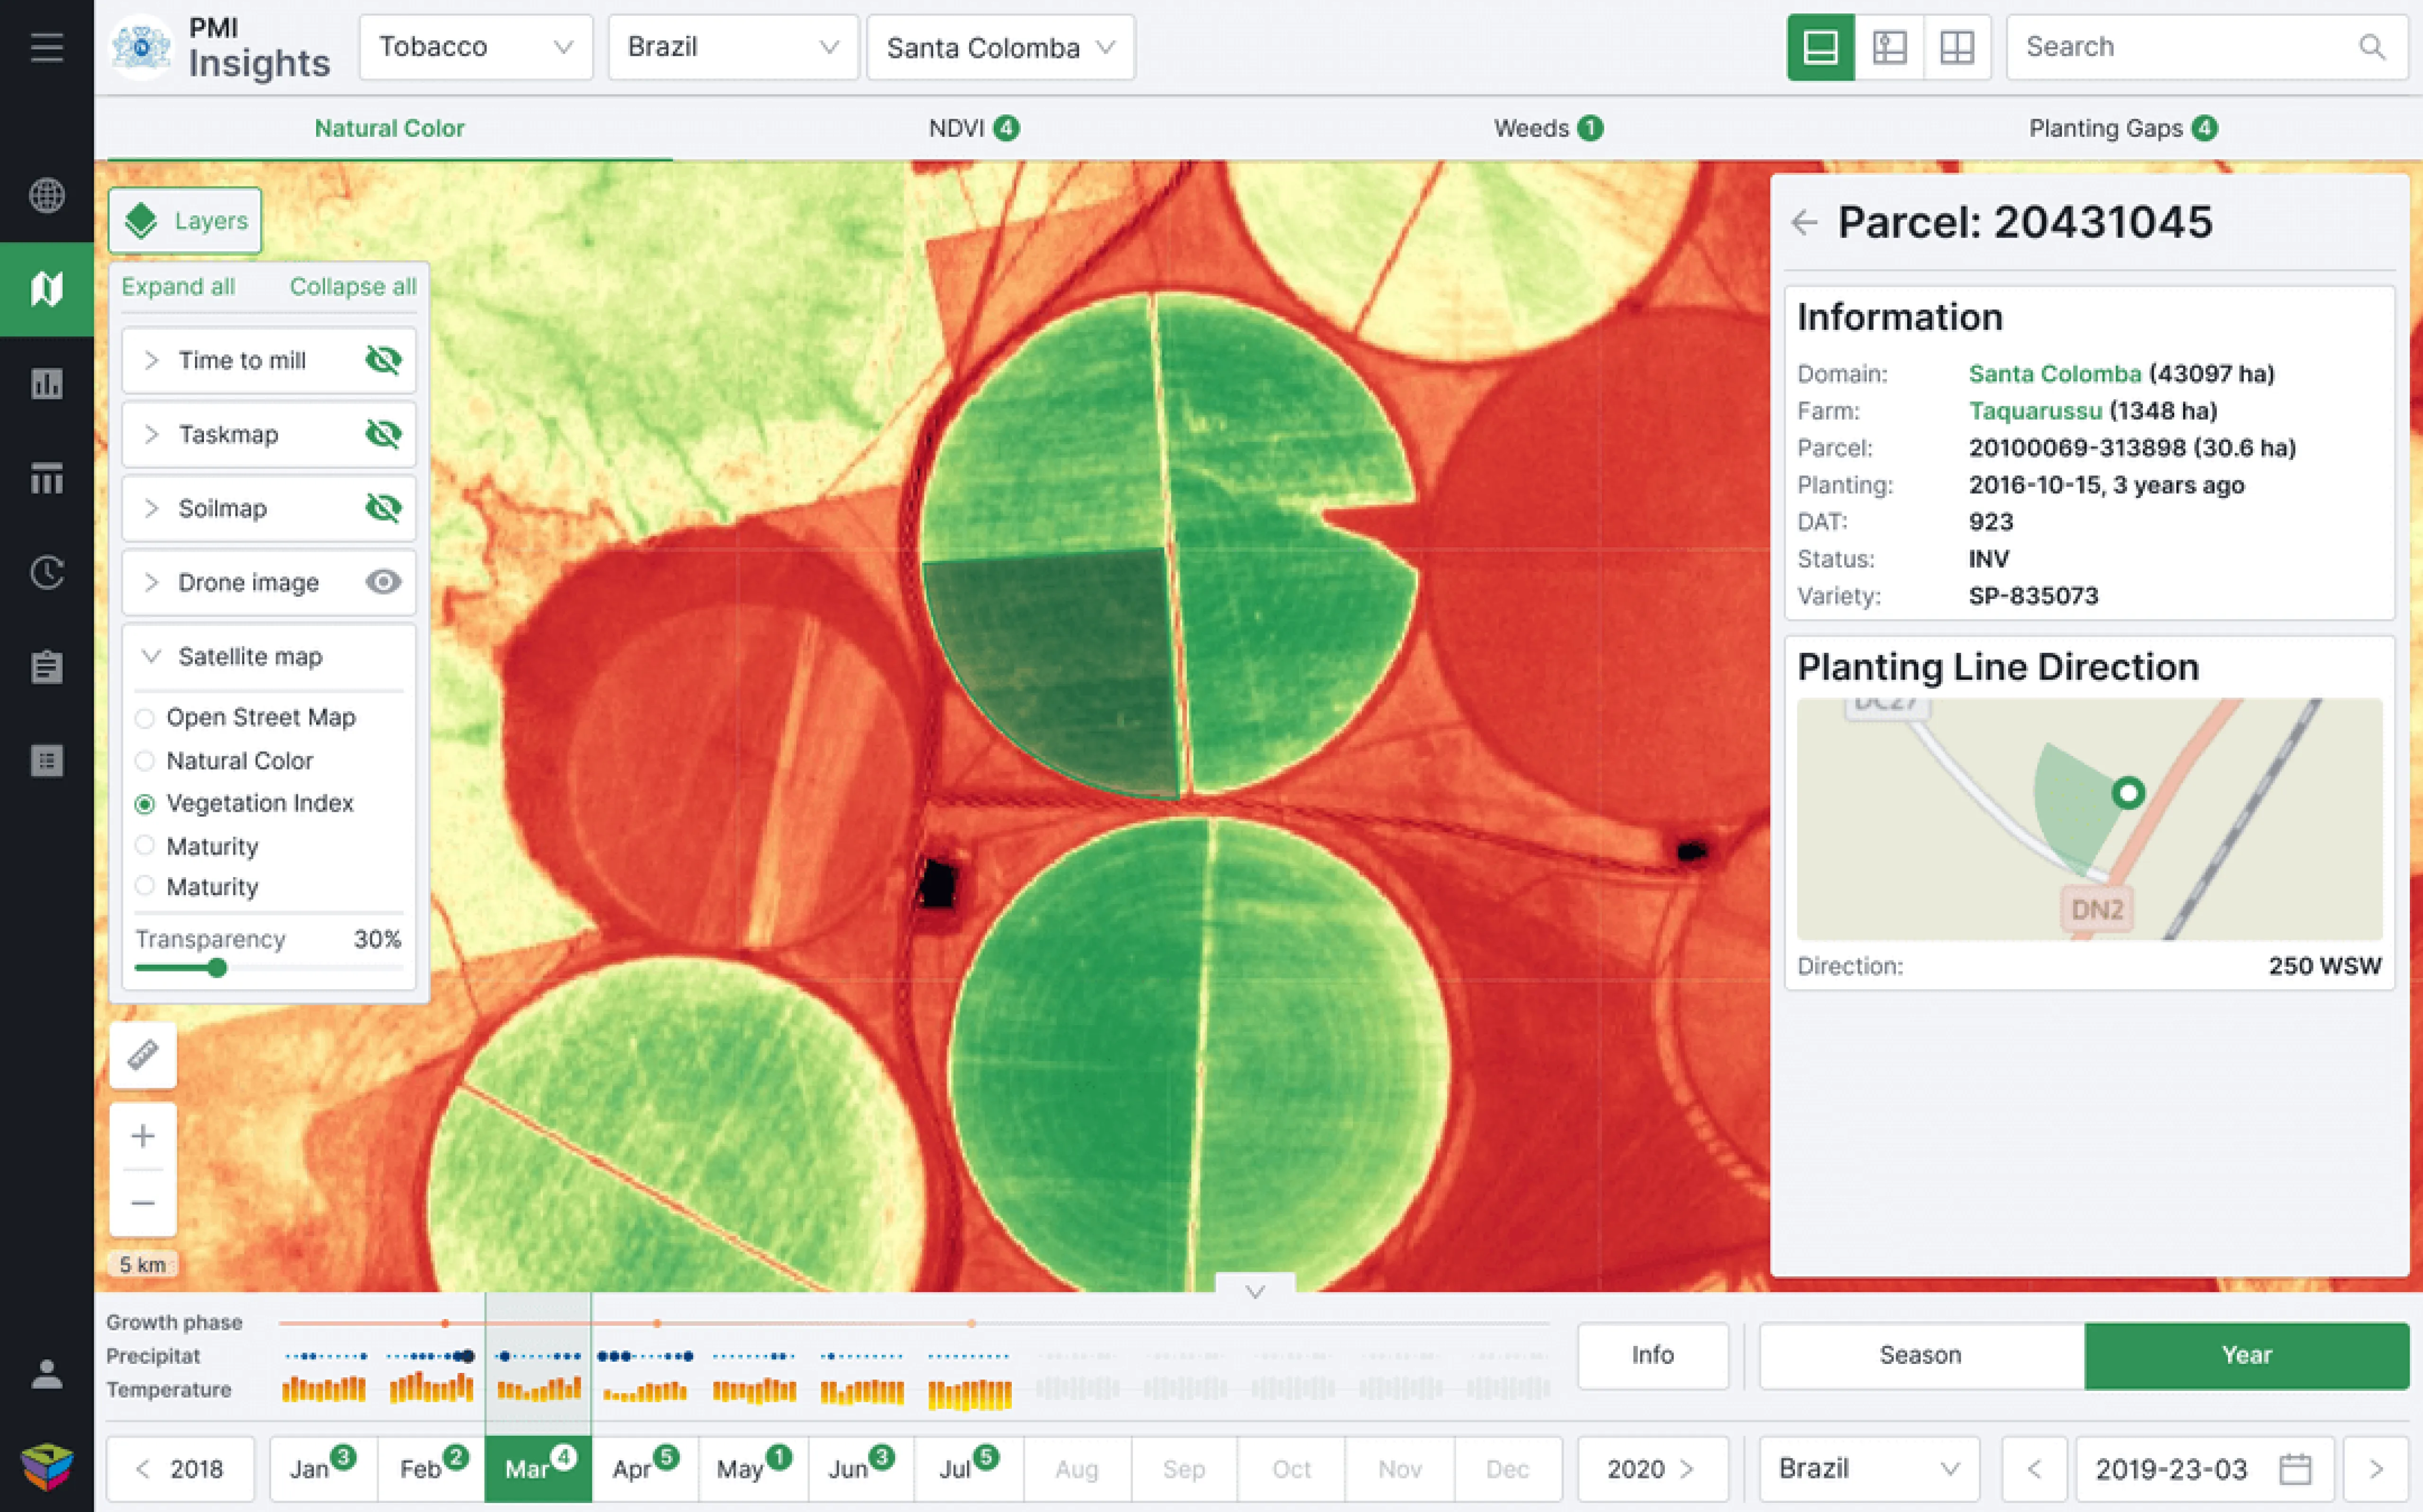Switch to the Natural Color tab
Screen dimensions: 2423x1512
click(x=389, y=128)
